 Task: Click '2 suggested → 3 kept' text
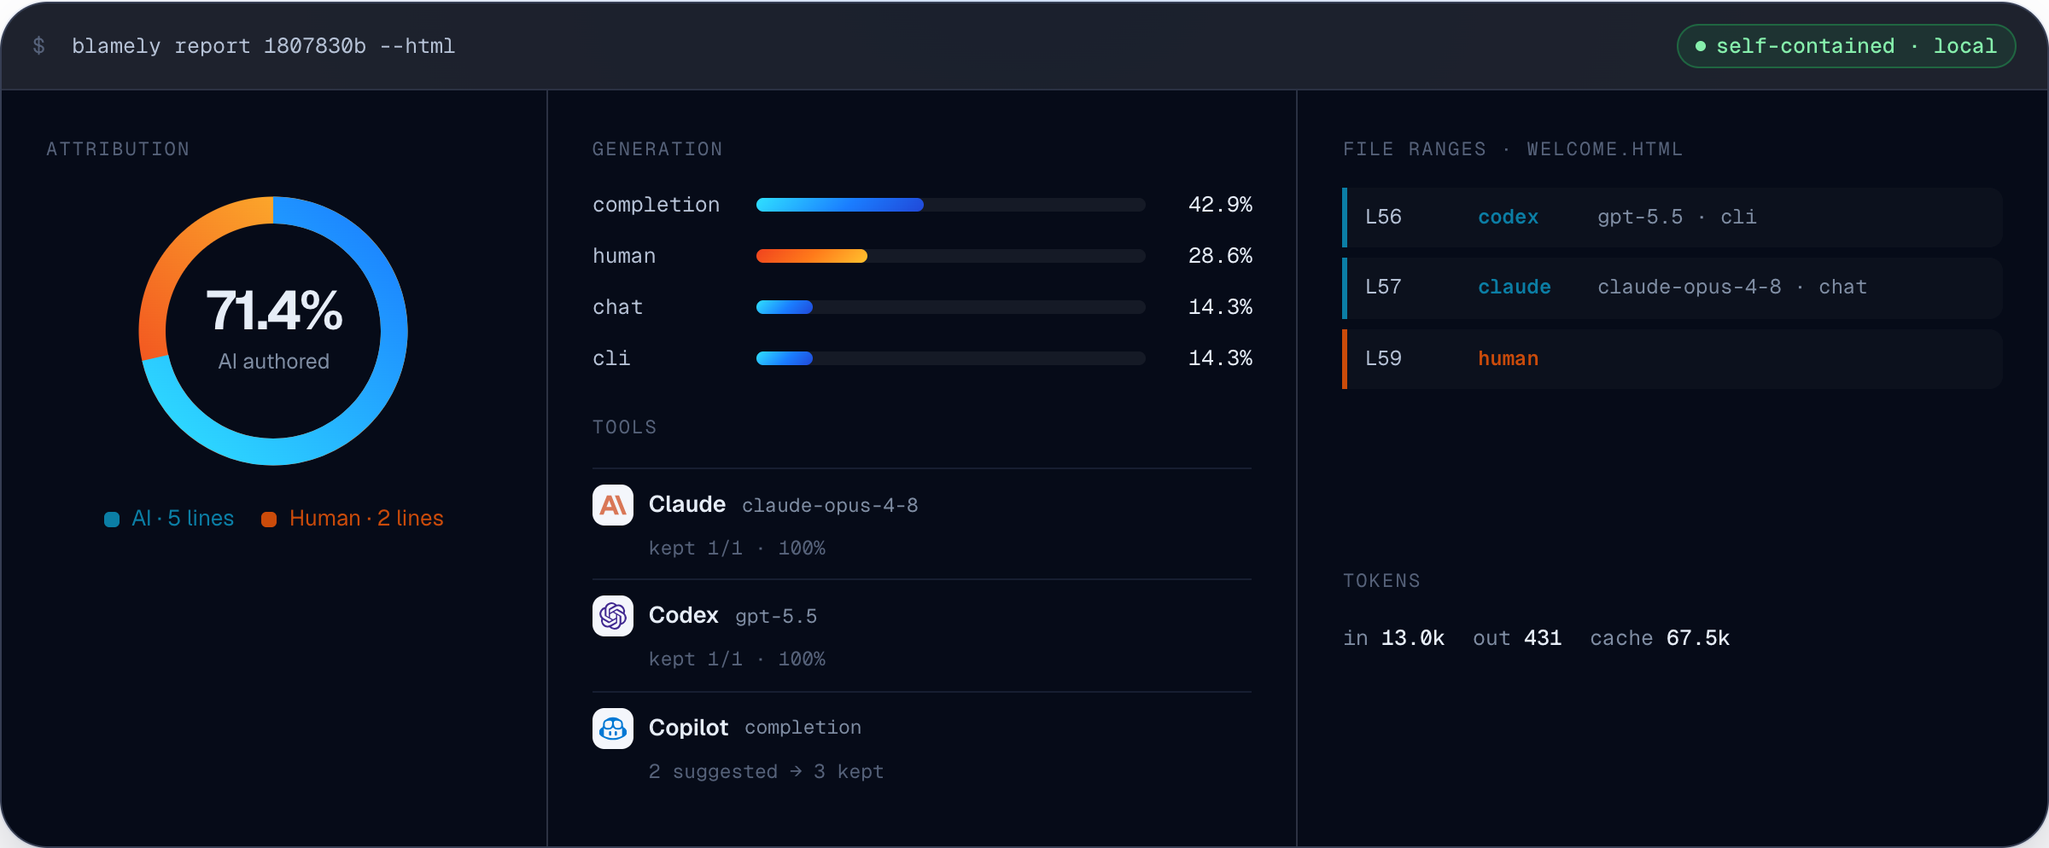pos(766,772)
